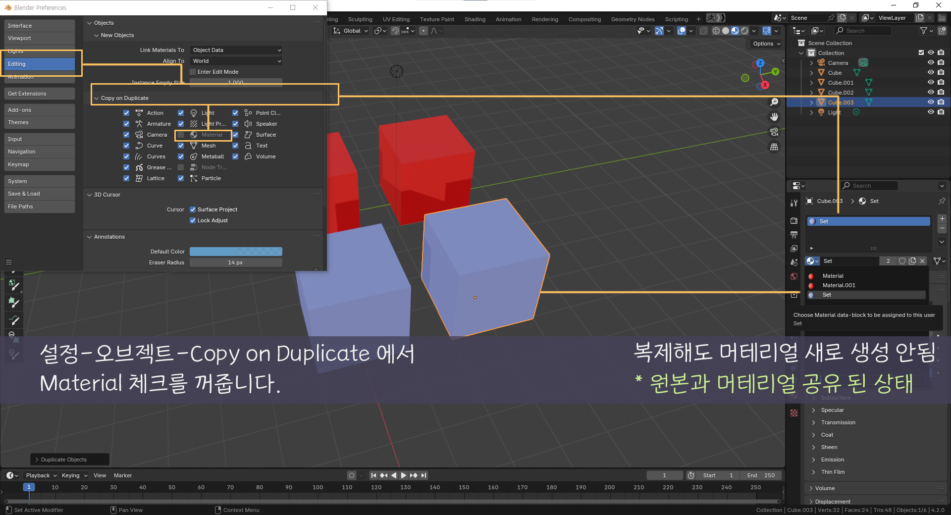Select Material.001 from material list
951x515 pixels.
tap(866, 285)
